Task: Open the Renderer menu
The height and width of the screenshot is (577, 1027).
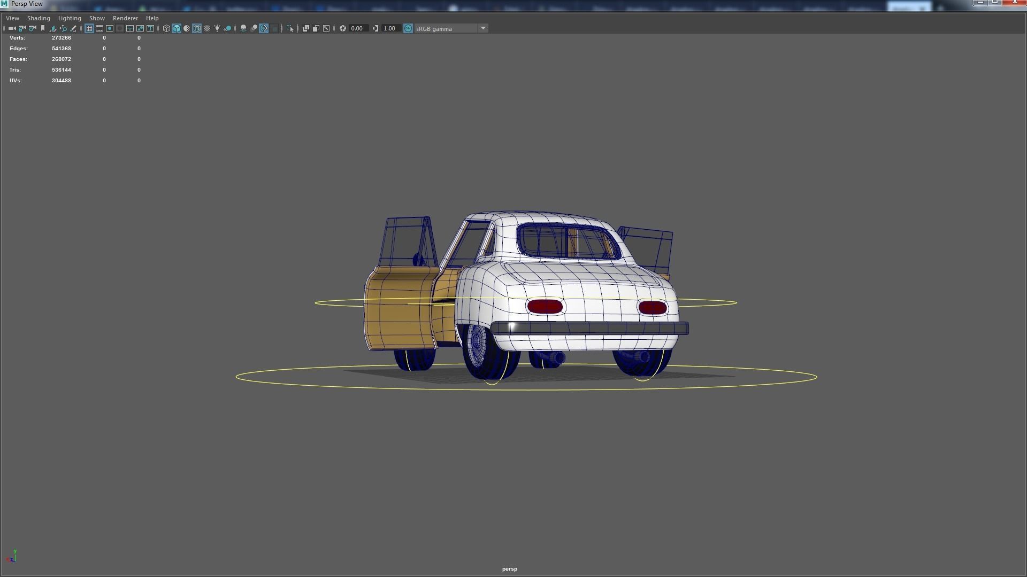Action: pos(125,18)
